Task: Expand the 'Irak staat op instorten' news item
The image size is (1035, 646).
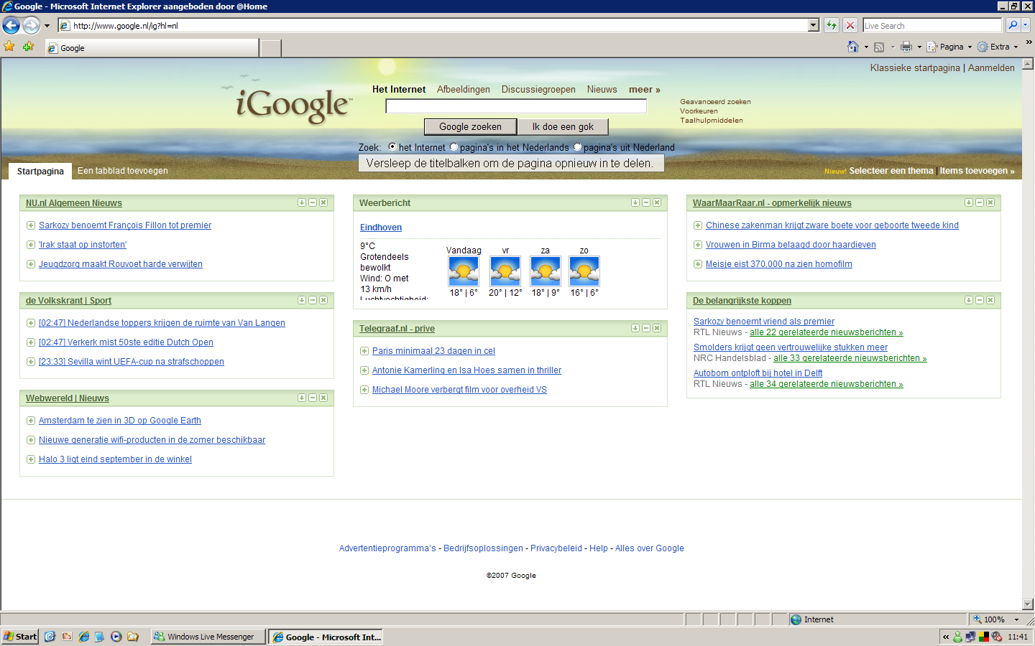Action: pos(31,245)
